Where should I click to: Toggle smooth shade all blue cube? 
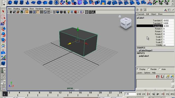[58, 12]
